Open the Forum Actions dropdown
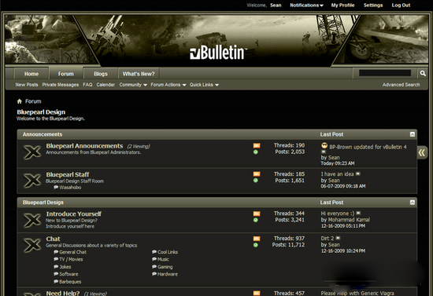433x296 pixels. click(x=168, y=85)
